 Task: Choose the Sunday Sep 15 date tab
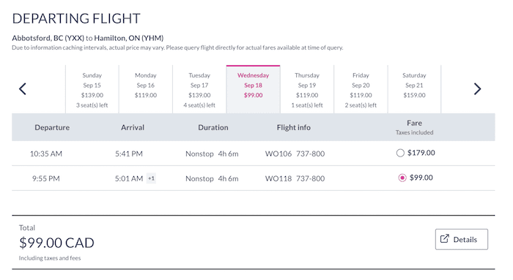92,89
